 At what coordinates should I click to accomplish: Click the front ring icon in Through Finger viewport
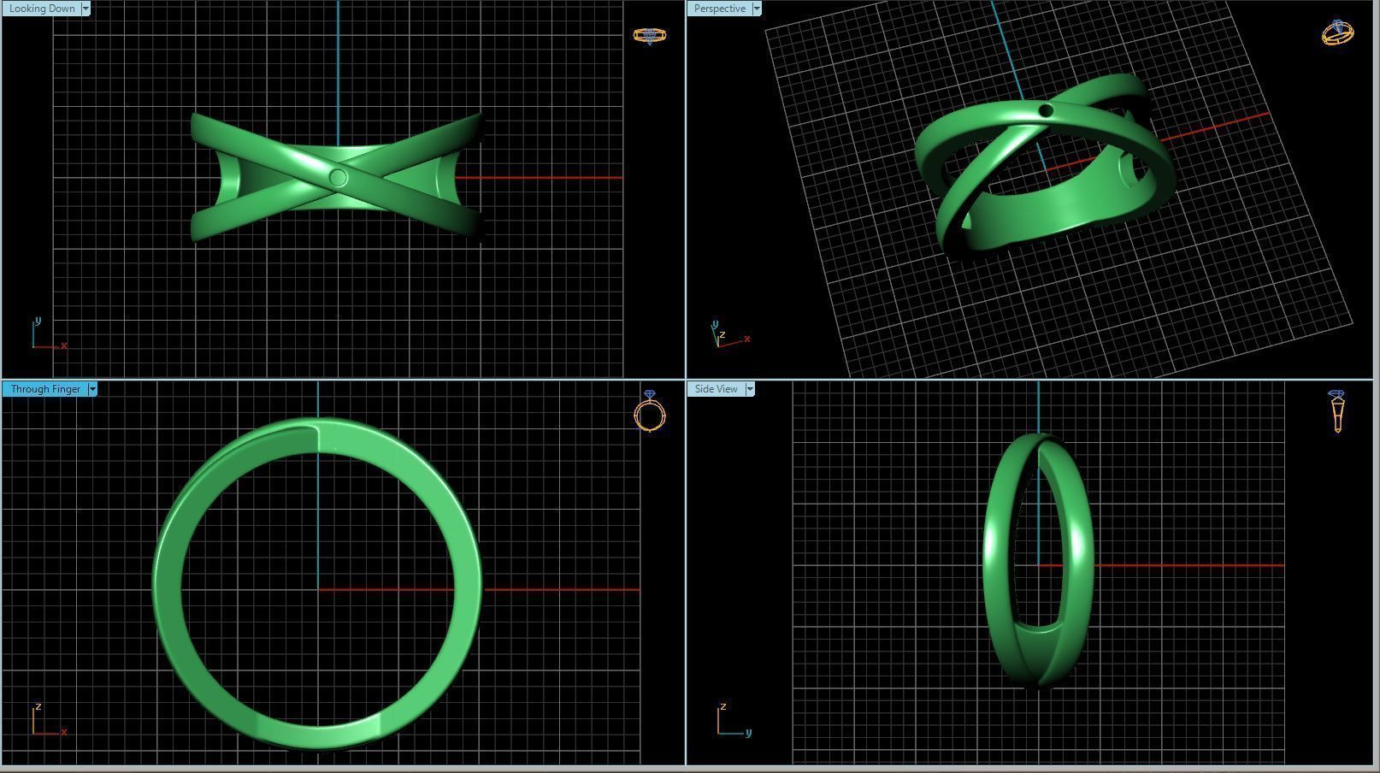650,412
